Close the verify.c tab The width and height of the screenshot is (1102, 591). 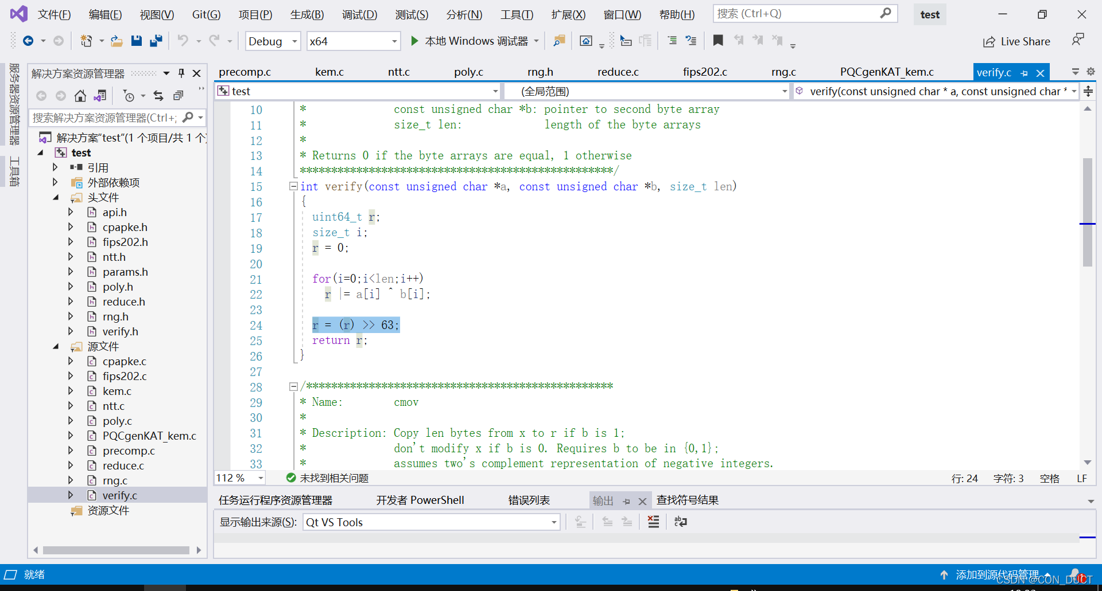pyautogui.click(x=1040, y=73)
